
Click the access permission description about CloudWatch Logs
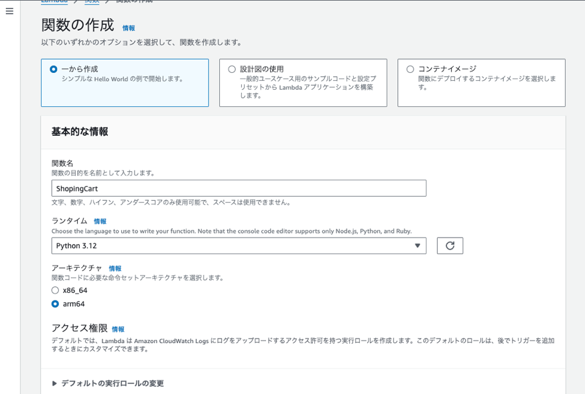(303, 345)
